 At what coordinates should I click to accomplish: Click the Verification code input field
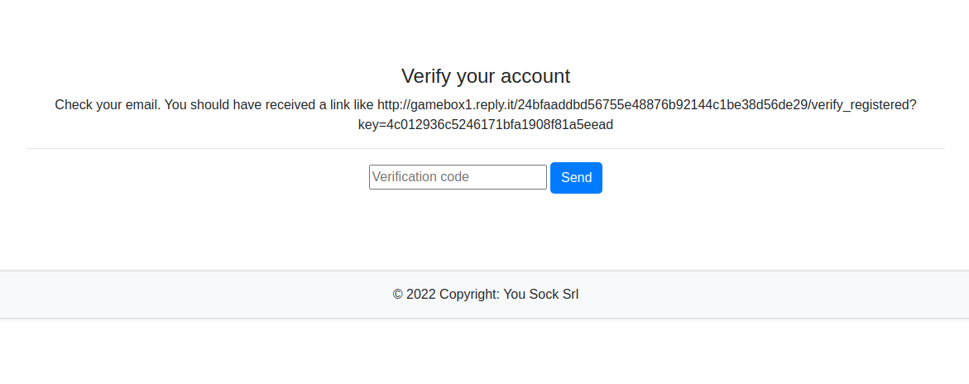tap(458, 177)
